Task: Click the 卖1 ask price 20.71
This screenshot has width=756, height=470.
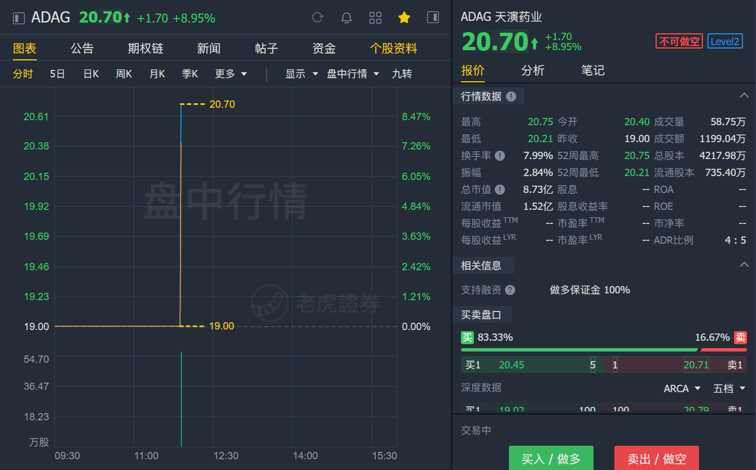Action: point(696,365)
